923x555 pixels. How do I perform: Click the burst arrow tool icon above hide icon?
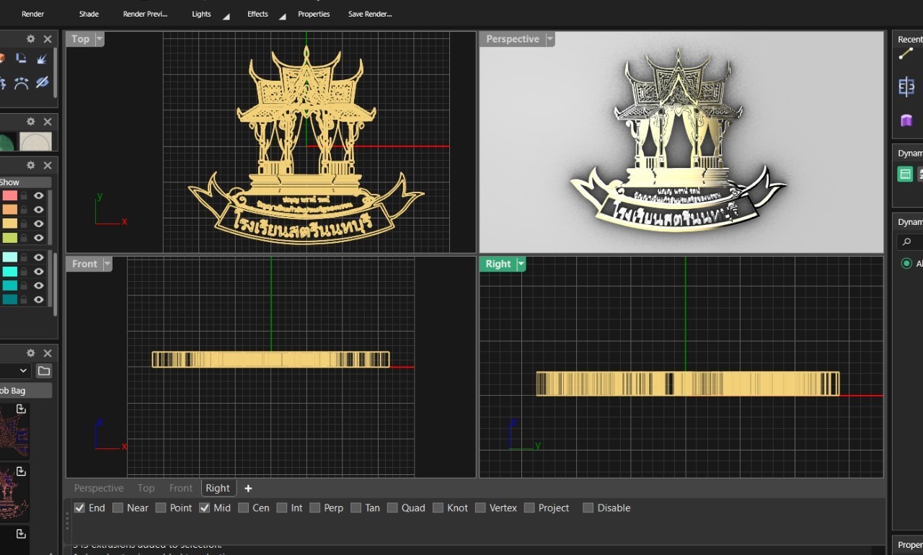(42, 58)
